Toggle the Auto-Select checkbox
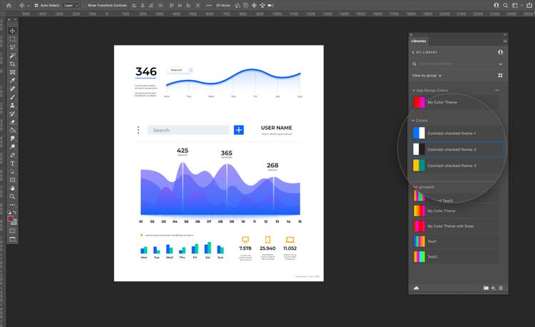535x327 pixels. (37, 4)
